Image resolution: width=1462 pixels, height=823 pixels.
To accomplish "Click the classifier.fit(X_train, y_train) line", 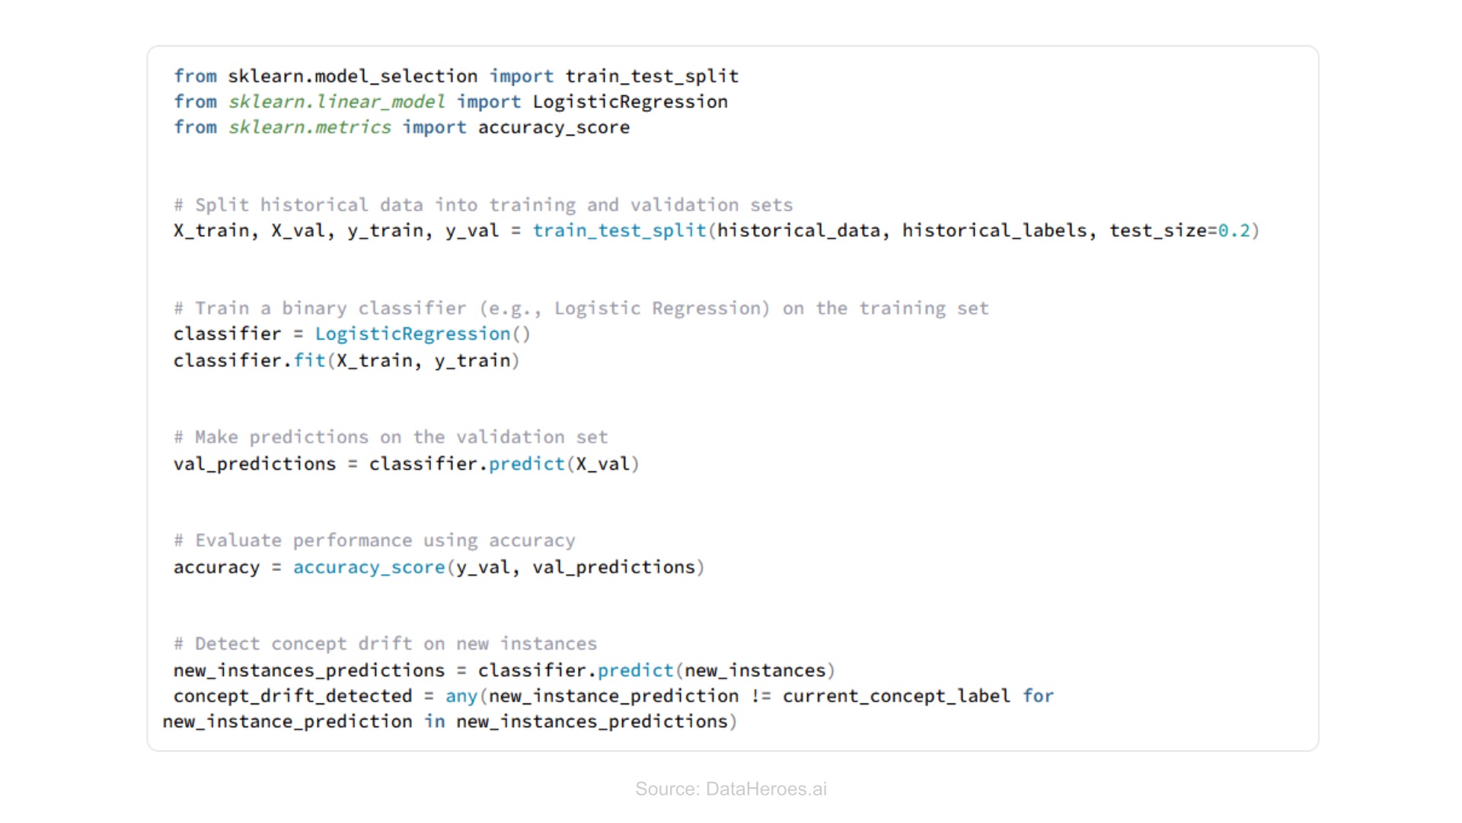I will click(x=346, y=360).
